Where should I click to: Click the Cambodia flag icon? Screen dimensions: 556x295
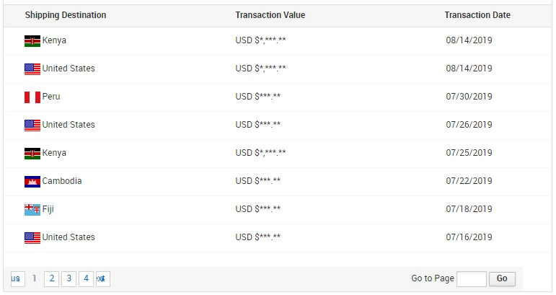(x=32, y=182)
